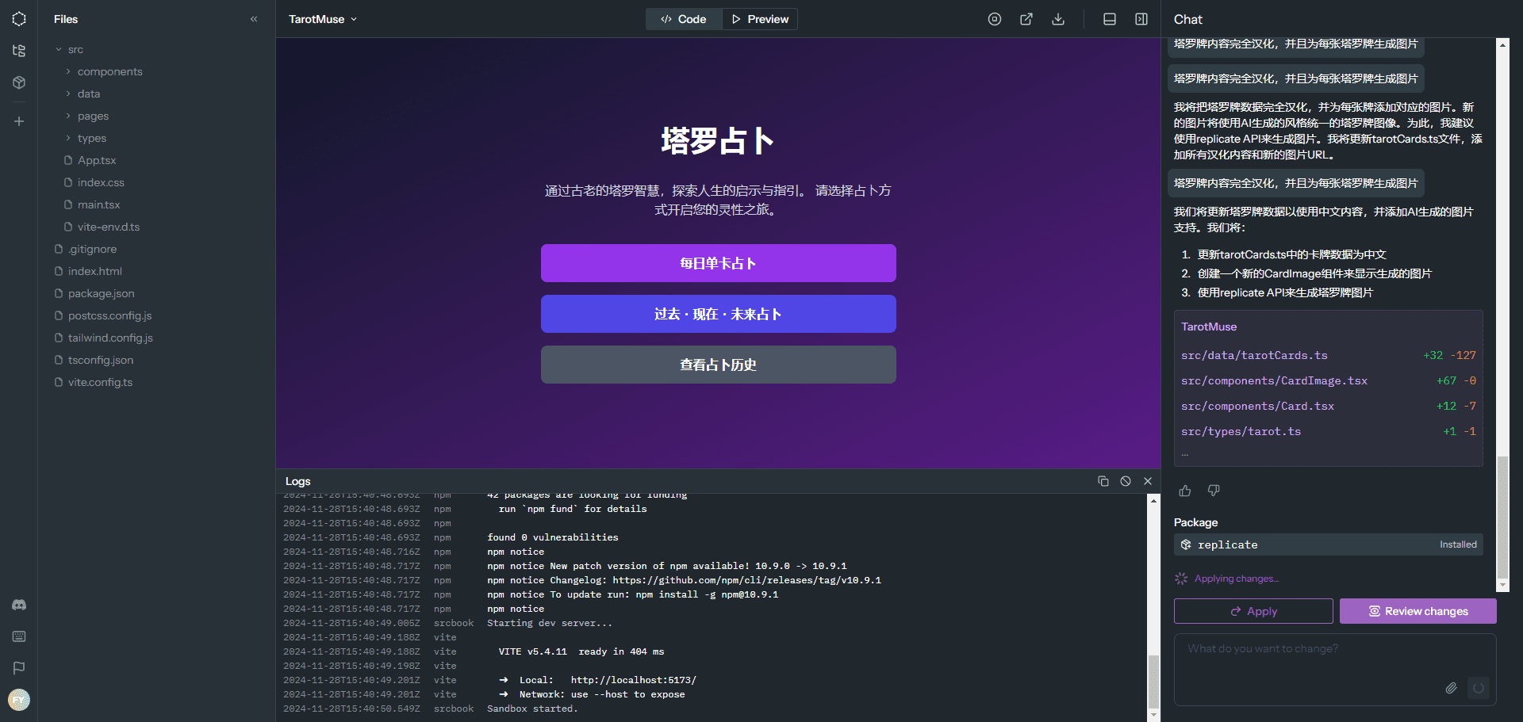Open index.css file

(101, 182)
